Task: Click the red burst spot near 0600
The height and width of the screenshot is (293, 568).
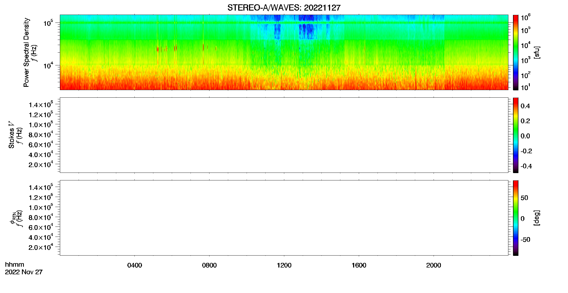Action: tap(176, 48)
